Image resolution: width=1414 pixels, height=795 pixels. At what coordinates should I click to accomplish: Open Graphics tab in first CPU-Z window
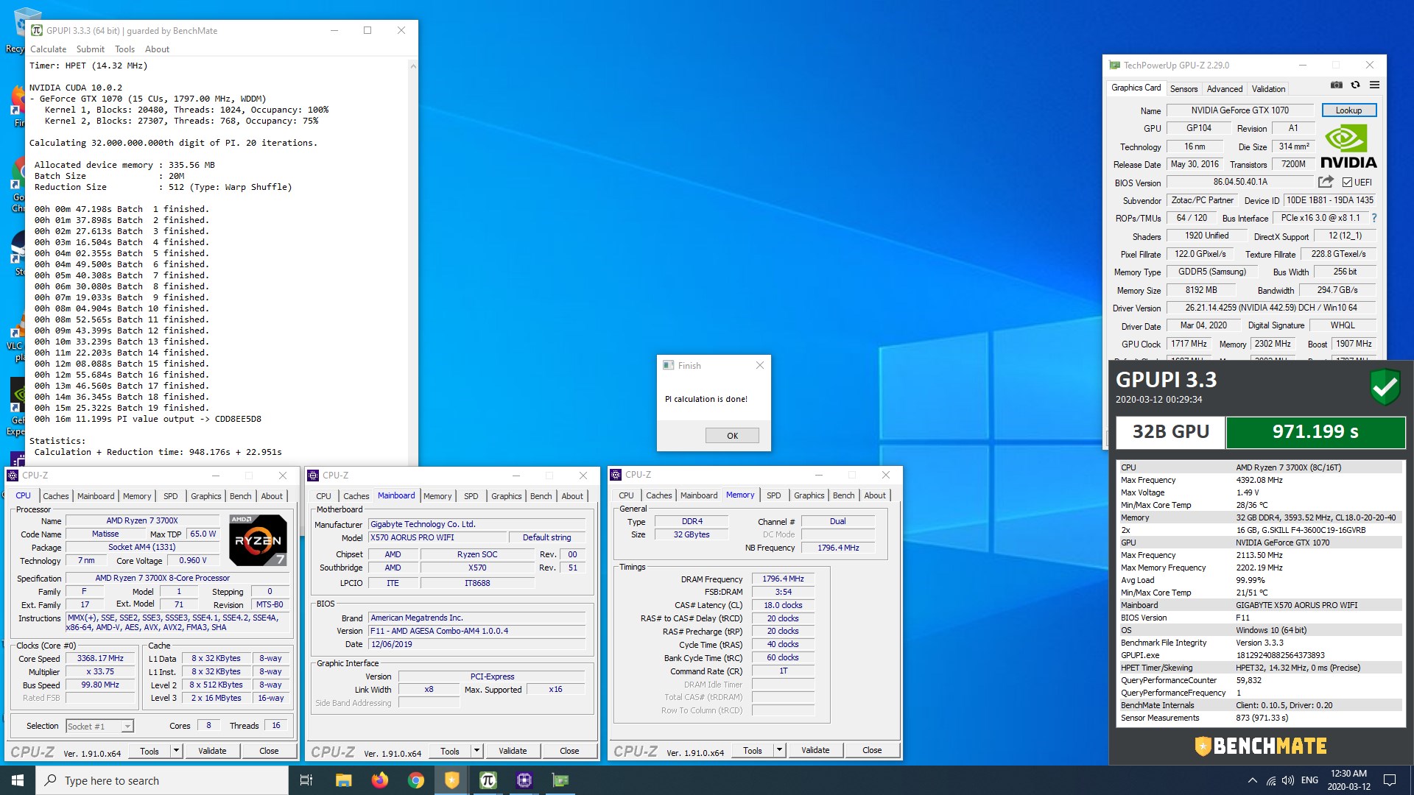[x=205, y=496]
